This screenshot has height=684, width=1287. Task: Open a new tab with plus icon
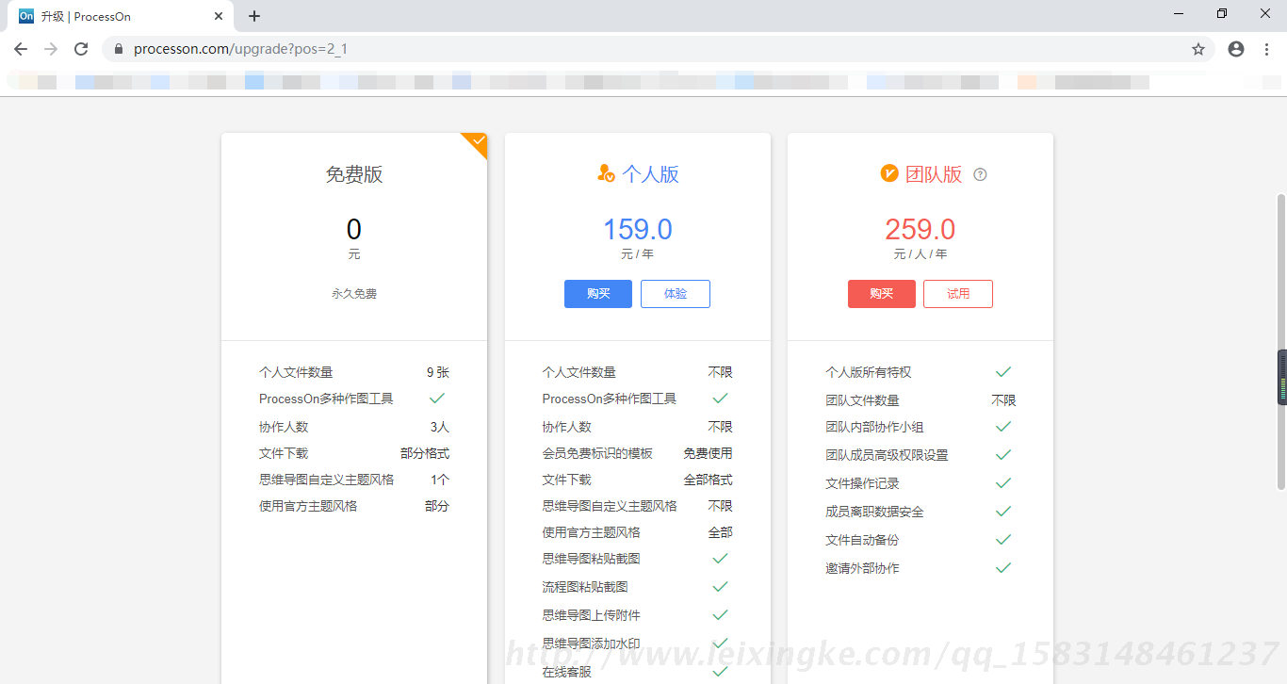(x=254, y=16)
